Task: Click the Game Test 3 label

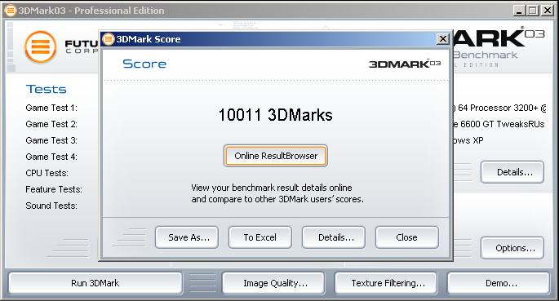Action: coord(51,140)
